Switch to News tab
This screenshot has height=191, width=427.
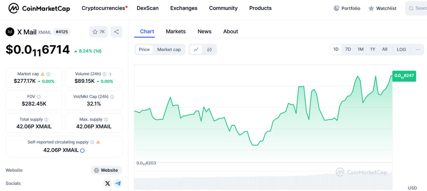click(205, 32)
